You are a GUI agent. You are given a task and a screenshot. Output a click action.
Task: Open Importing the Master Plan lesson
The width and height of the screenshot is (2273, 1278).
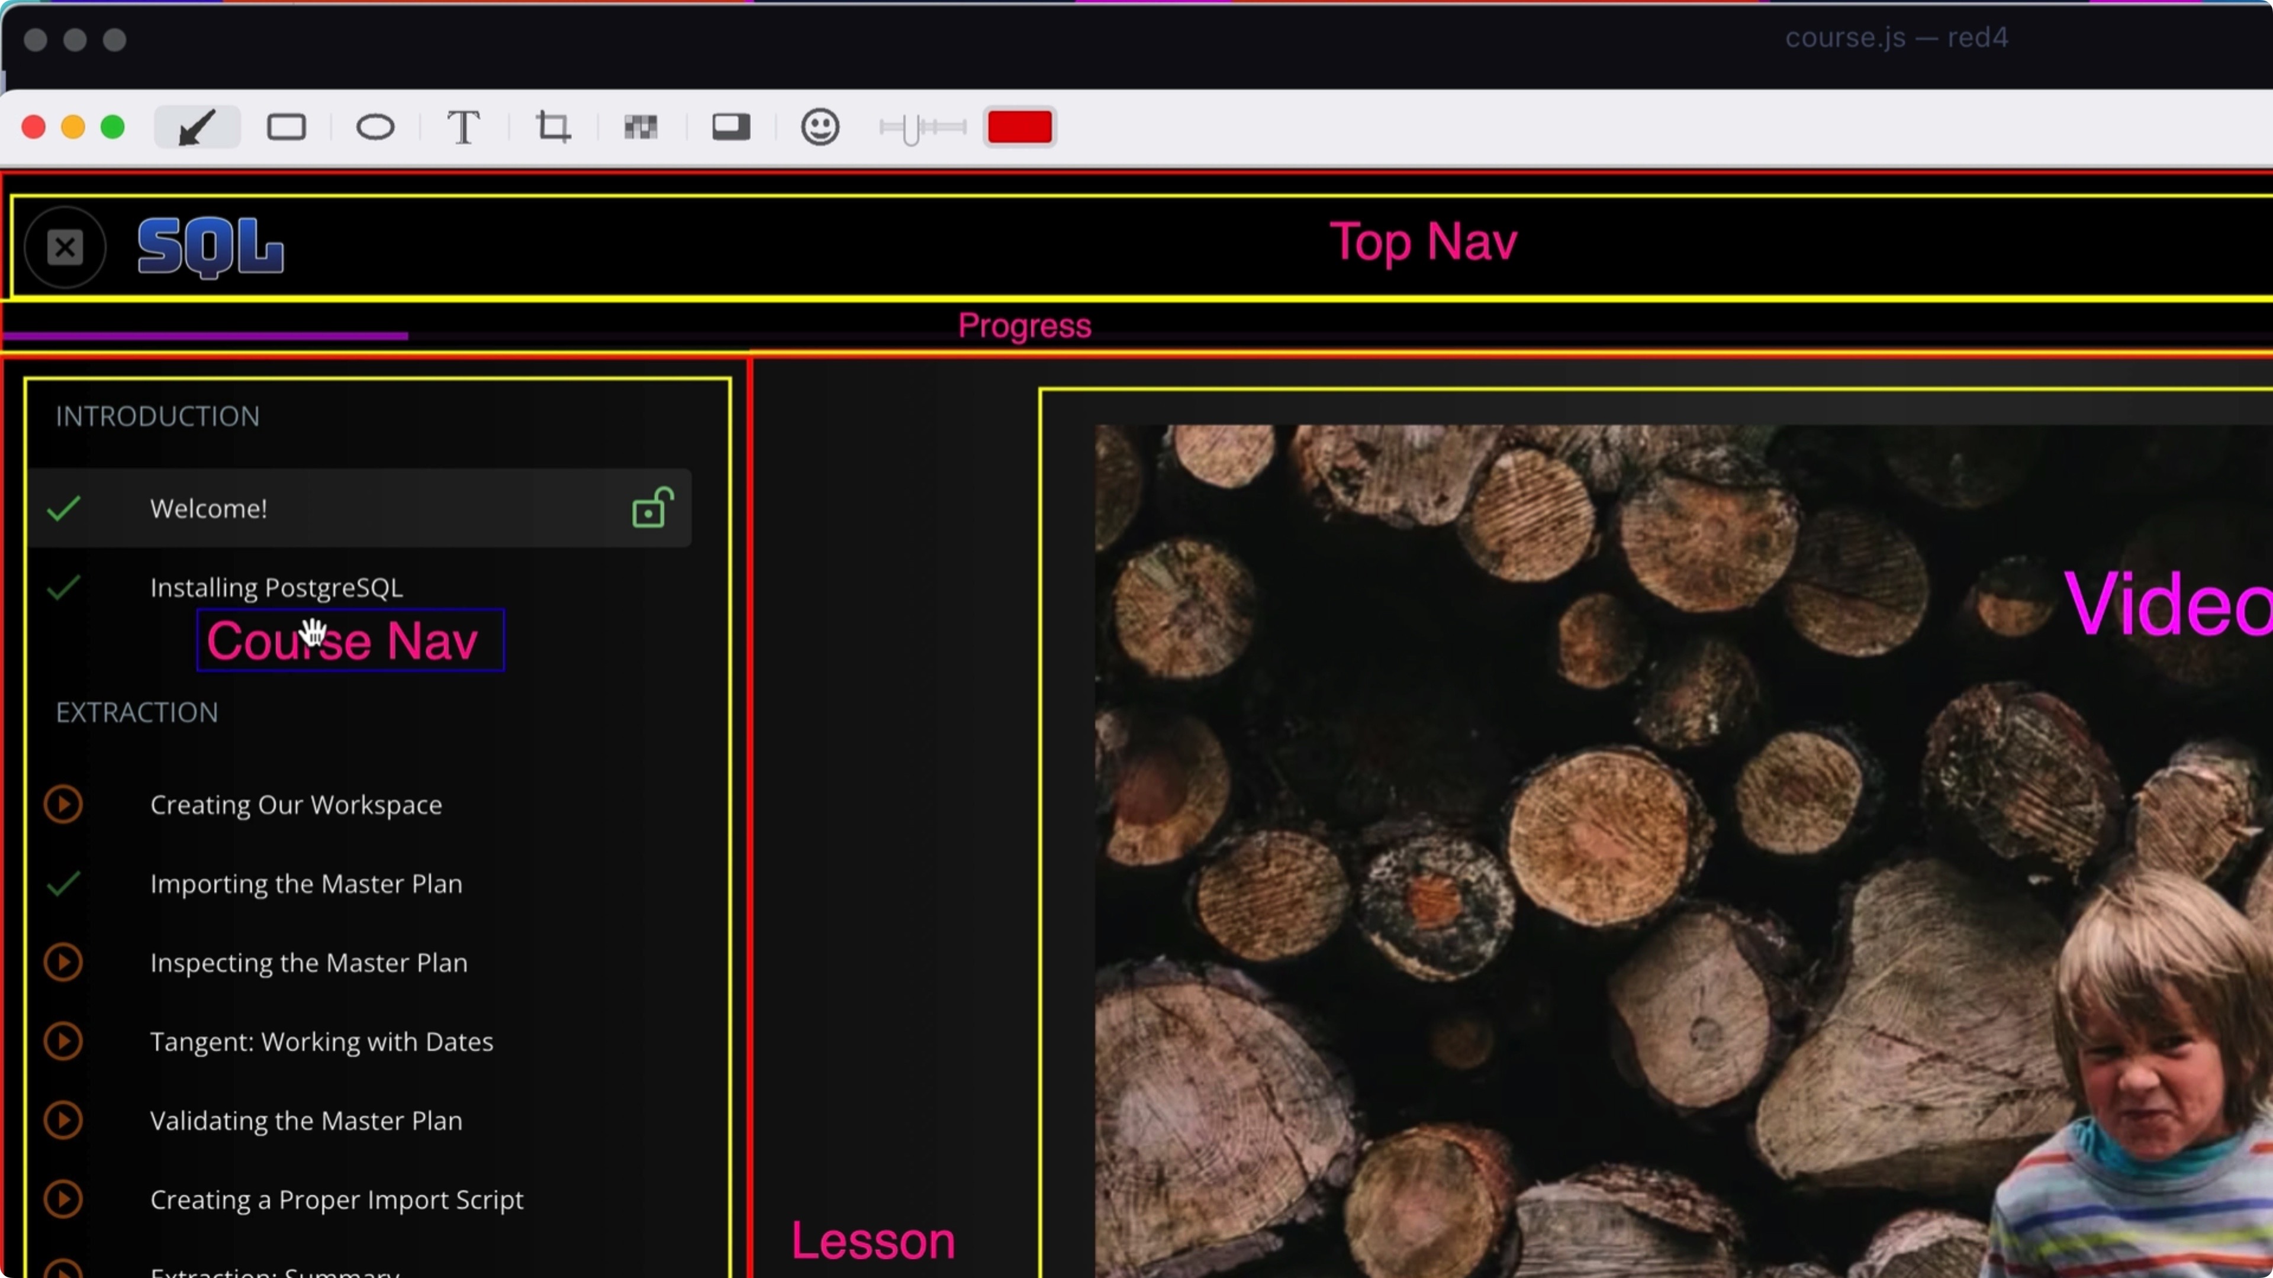[x=305, y=884]
